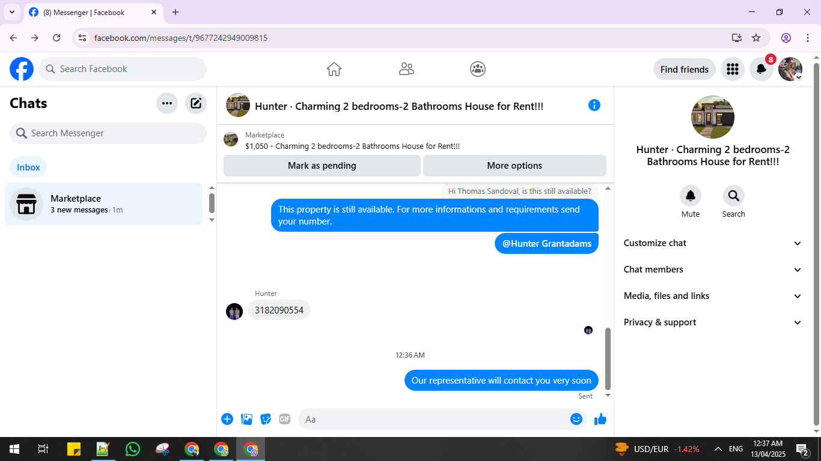Open the account profile picture menu
This screenshot has height=461, width=821.
(790, 69)
